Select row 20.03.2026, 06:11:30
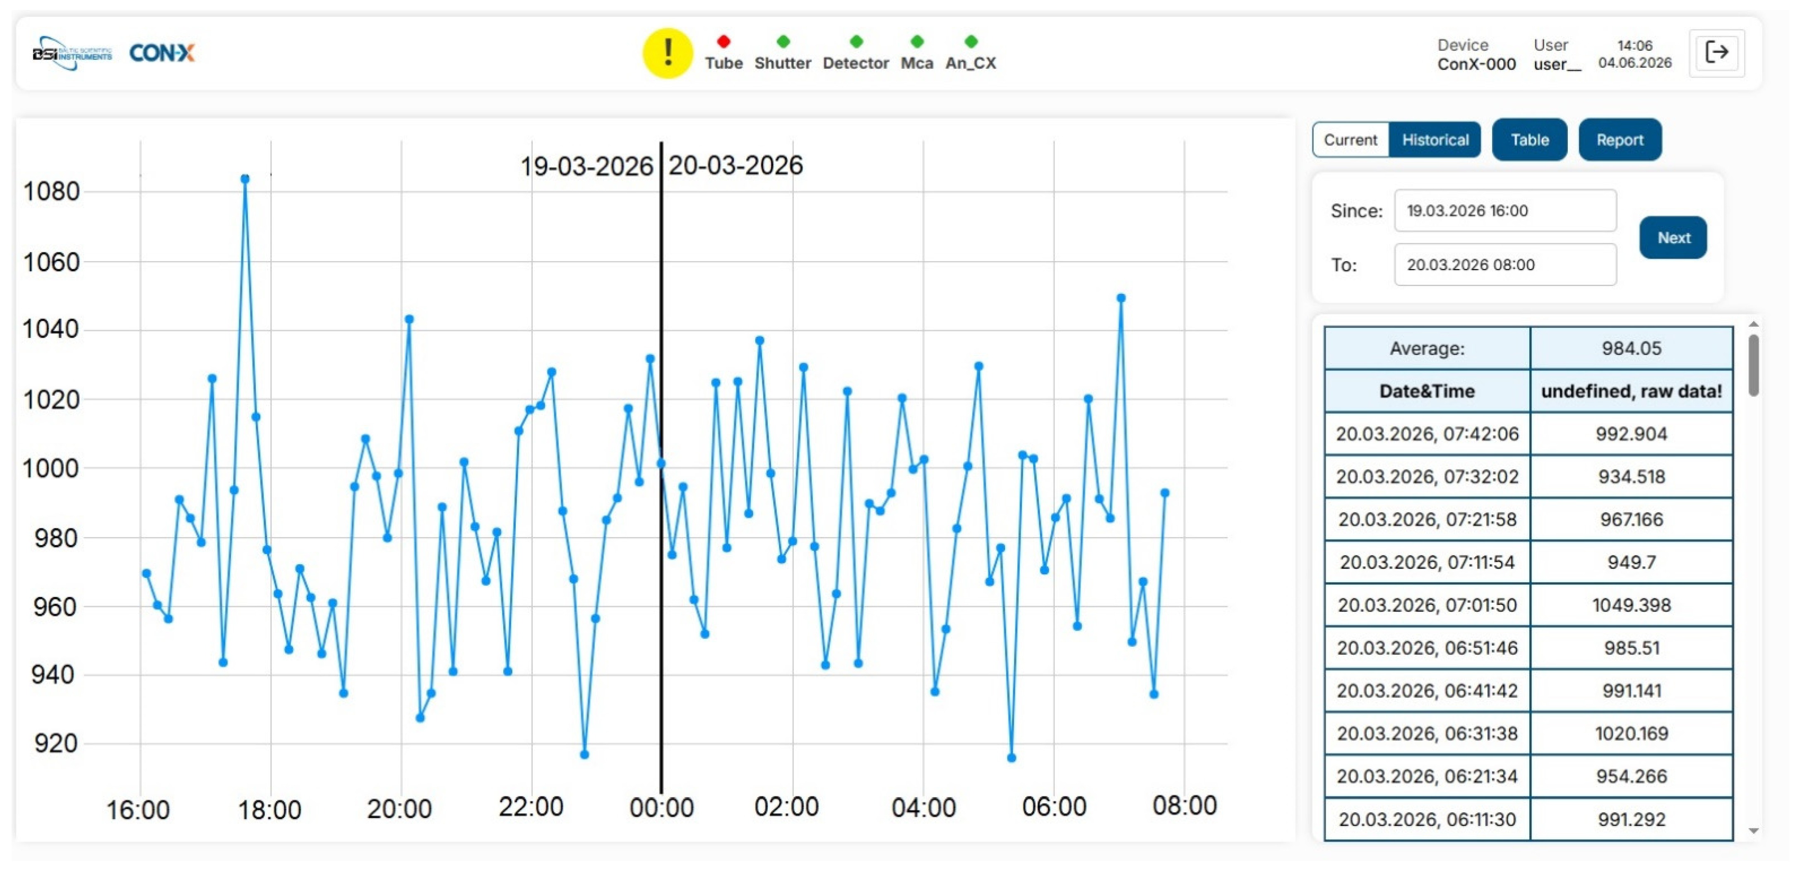 (1528, 819)
